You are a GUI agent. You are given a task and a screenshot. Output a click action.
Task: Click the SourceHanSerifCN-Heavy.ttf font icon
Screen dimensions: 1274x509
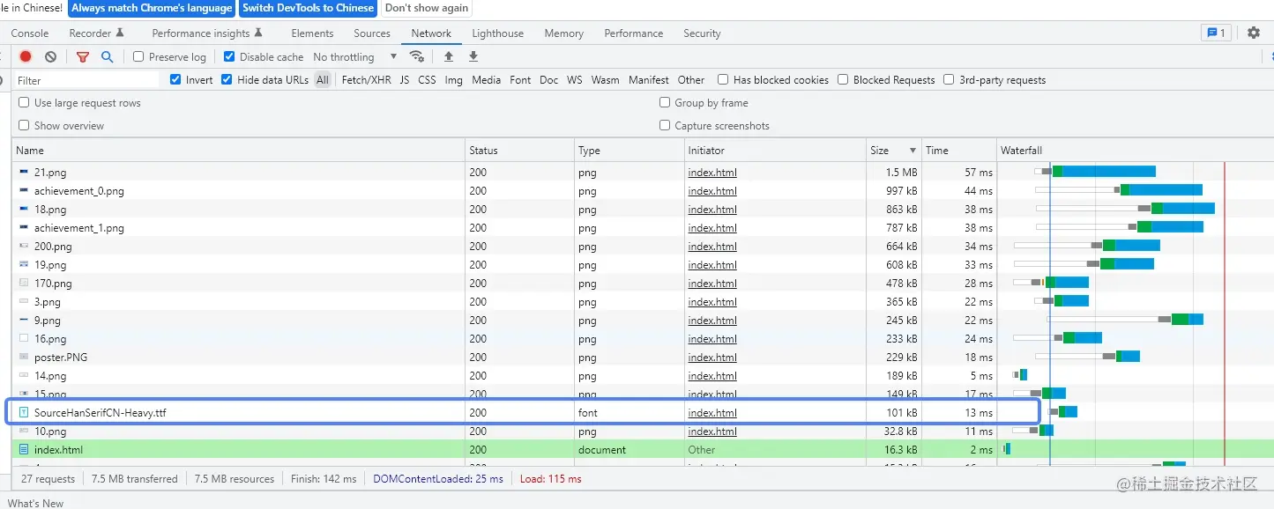point(24,412)
